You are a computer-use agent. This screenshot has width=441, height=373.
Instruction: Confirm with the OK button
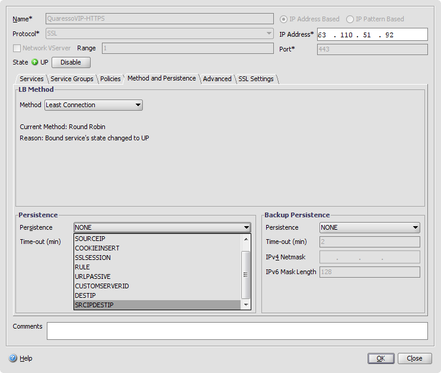(381, 358)
